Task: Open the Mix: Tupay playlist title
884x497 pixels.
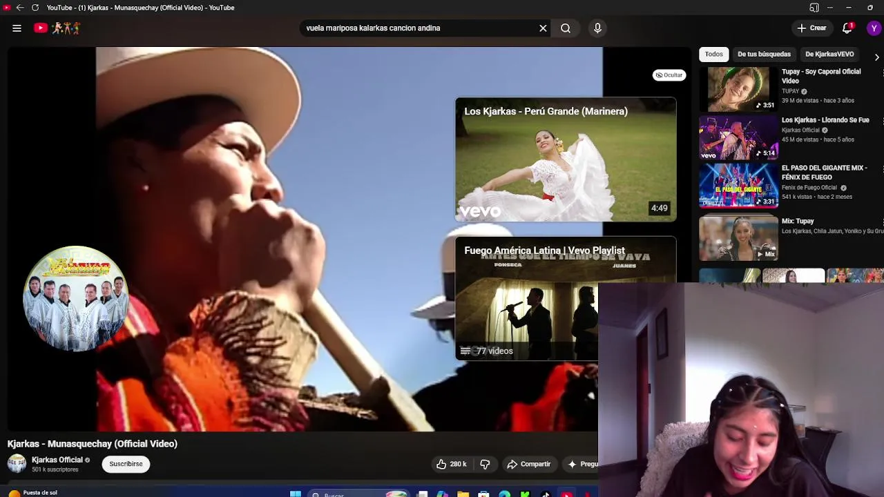Action: pos(798,221)
